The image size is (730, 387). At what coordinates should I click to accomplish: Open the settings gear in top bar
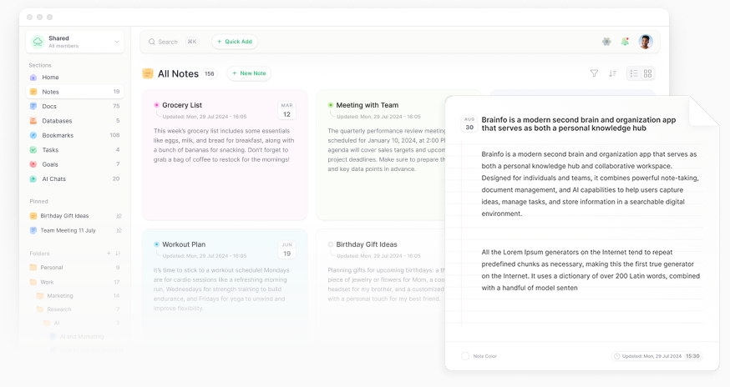(606, 42)
